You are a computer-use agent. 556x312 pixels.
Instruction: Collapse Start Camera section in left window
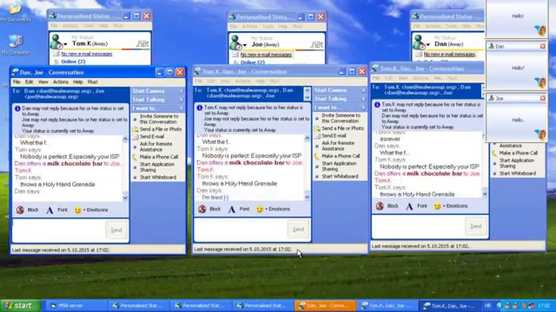[181, 91]
